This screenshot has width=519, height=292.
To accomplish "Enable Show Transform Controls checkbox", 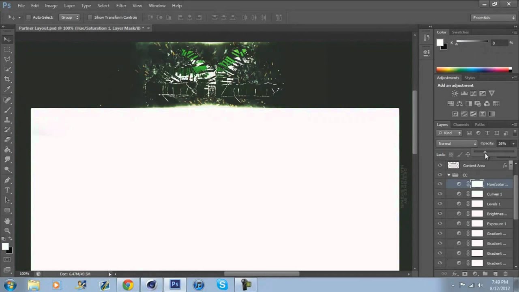I will click(90, 17).
